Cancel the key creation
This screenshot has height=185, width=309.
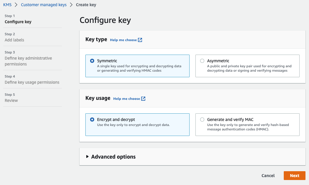tap(268, 176)
